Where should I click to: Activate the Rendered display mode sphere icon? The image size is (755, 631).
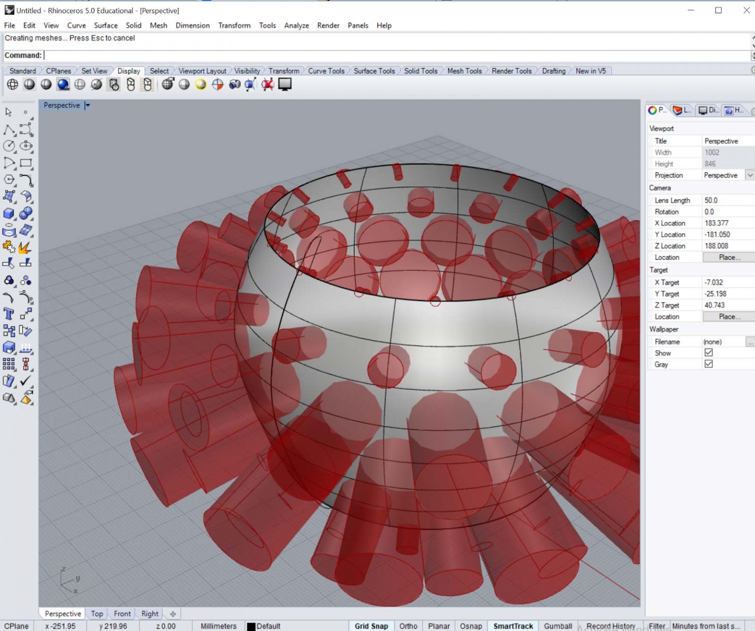coord(63,84)
